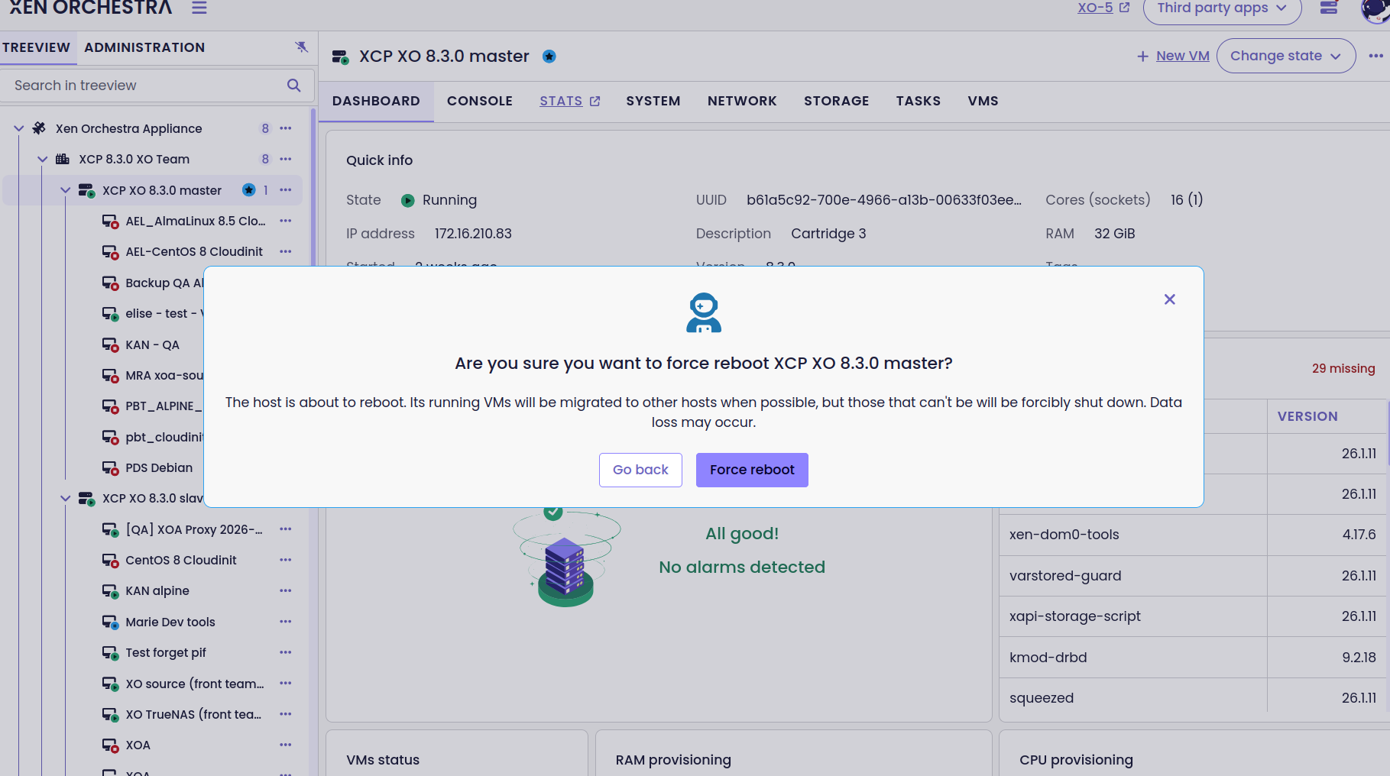
Task: Click the PDS Debian VM icon
Action: [110, 467]
